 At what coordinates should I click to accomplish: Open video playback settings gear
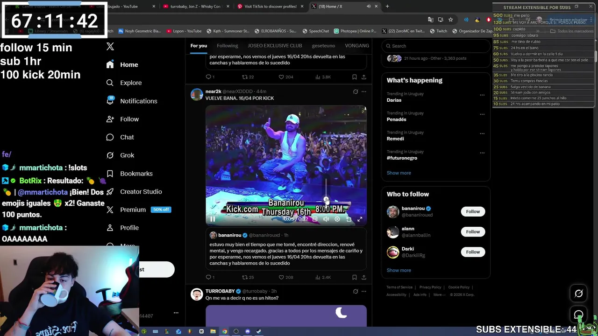click(x=337, y=219)
